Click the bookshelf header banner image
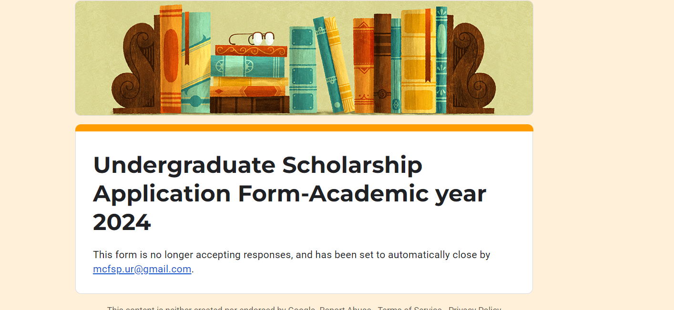This screenshot has height=310, width=674. coord(304,58)
